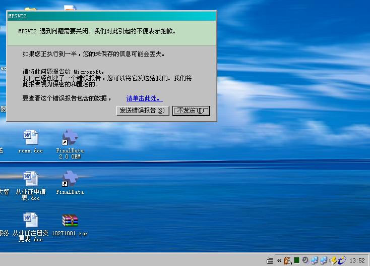The width and height of the screenshot is (370, 266).
Task: Click the text '要查看这个错误报告包含的数据'
Action: [x=65, y=98]
